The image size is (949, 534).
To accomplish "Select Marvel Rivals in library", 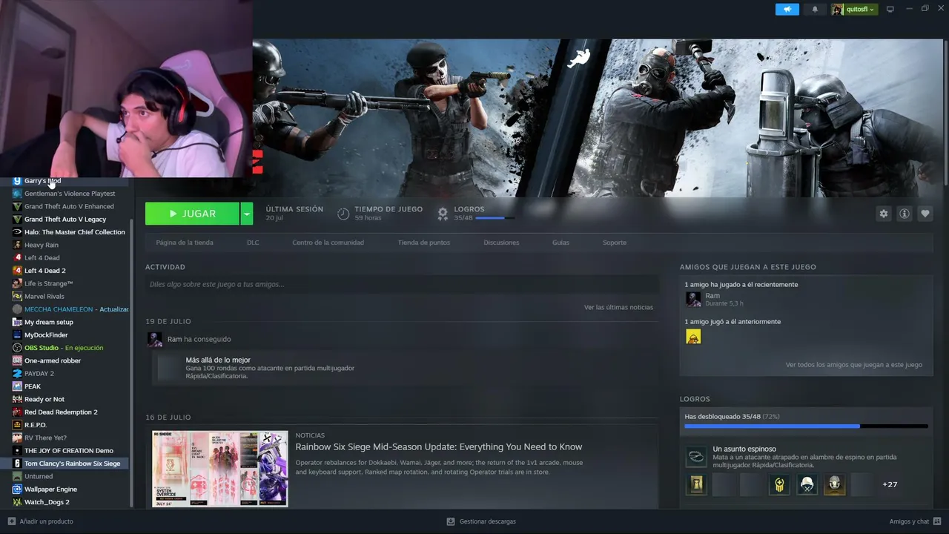I will pyautogui.click(x=44, y=297).
